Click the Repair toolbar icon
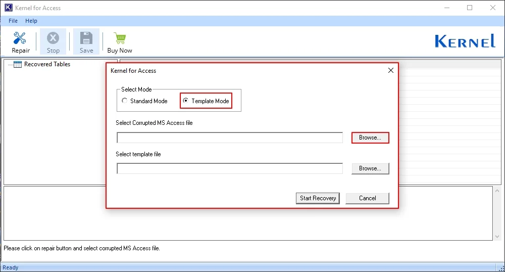505x272 pixels. 21,38
